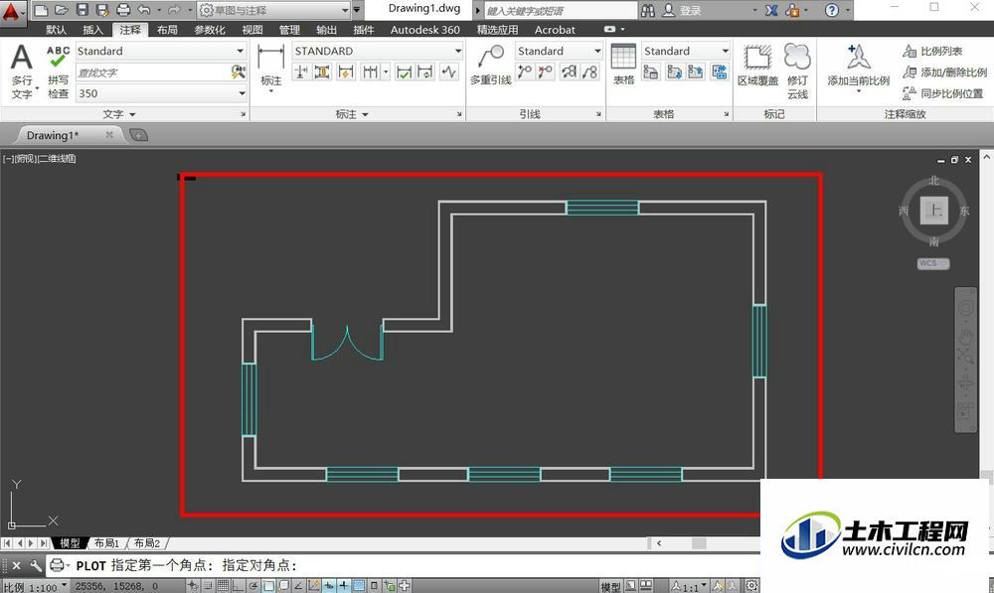Click the quick dimension icon
Viewport: 994px width, 593px height.
point(346,73)
